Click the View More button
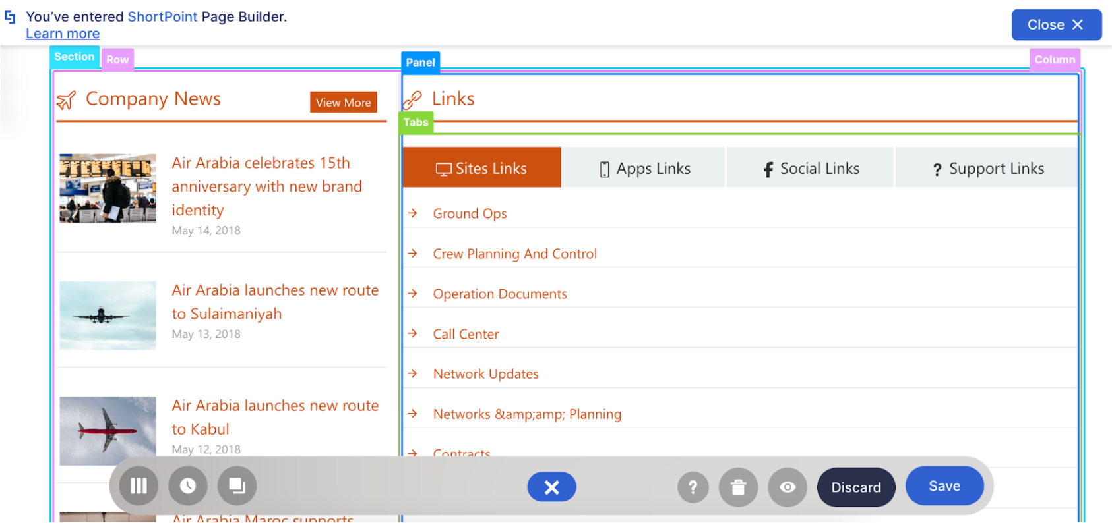This screenshot has height=523, width=1112. pyautogui.click(x=343, y=103)
